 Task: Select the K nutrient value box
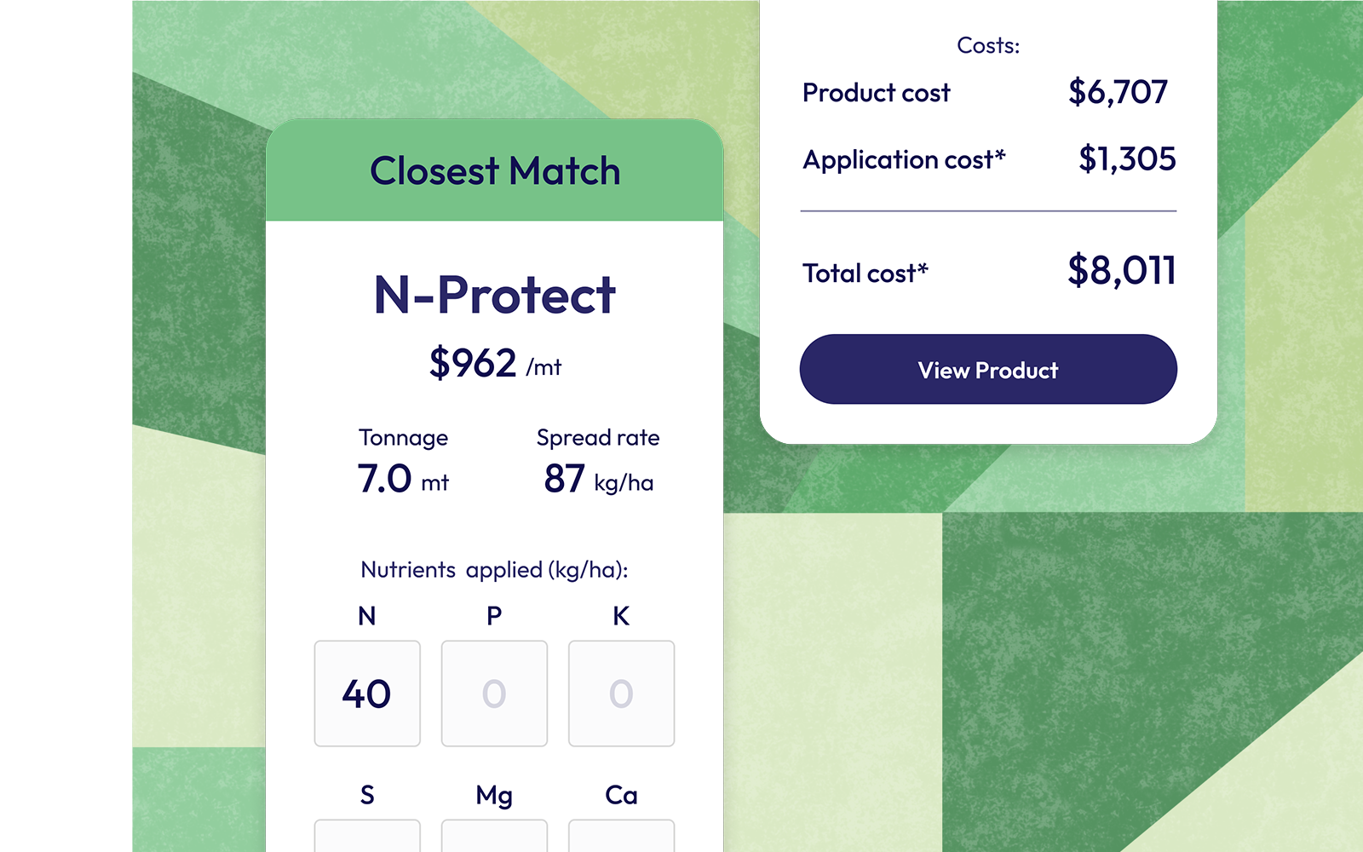pos(621,694)
